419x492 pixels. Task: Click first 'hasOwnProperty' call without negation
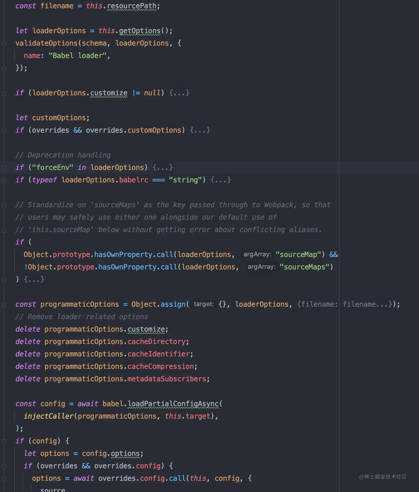[123, 255]
